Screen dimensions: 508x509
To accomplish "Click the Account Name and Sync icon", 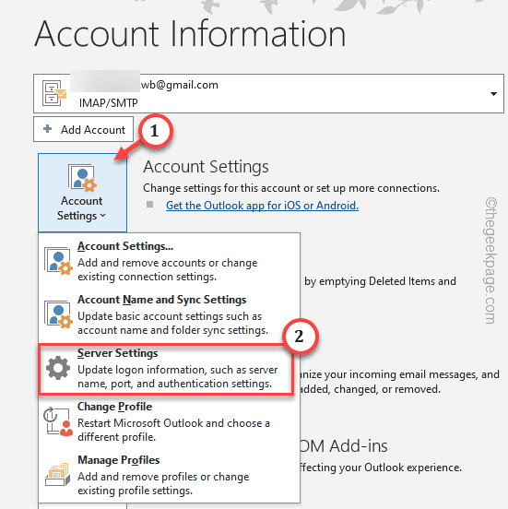I will 58,314.
